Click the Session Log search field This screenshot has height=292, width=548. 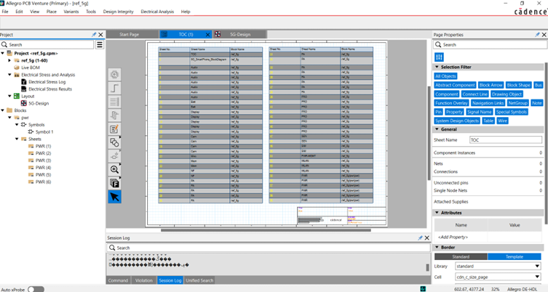point(268,248)
